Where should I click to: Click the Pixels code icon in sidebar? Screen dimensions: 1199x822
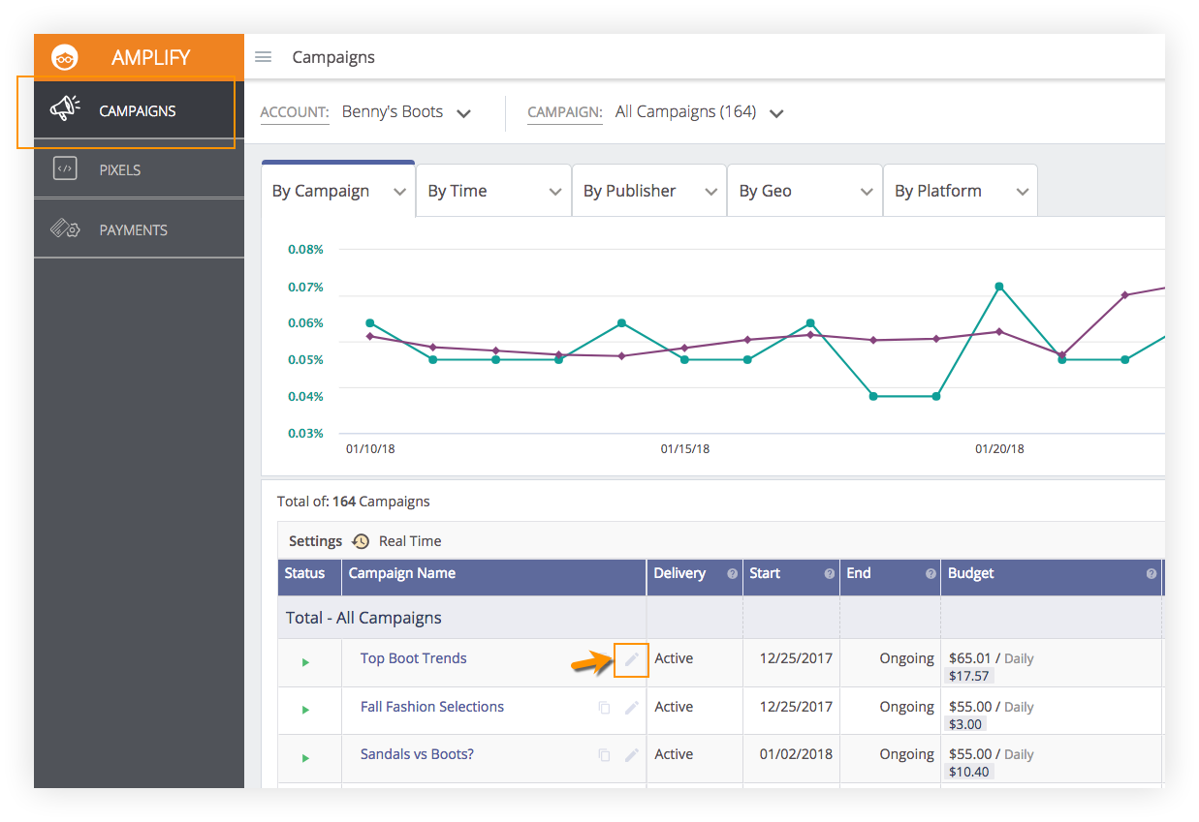[65, 169]
